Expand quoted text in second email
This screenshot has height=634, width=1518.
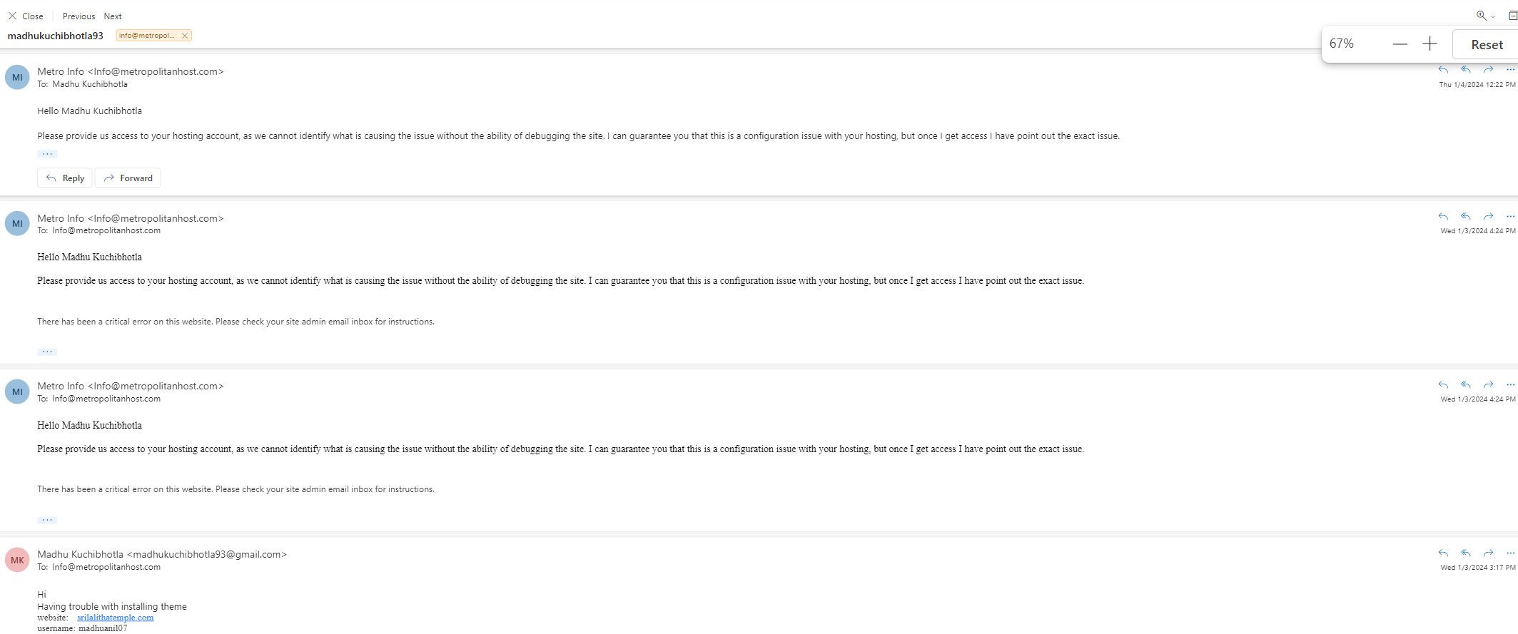tap(47, 352)
